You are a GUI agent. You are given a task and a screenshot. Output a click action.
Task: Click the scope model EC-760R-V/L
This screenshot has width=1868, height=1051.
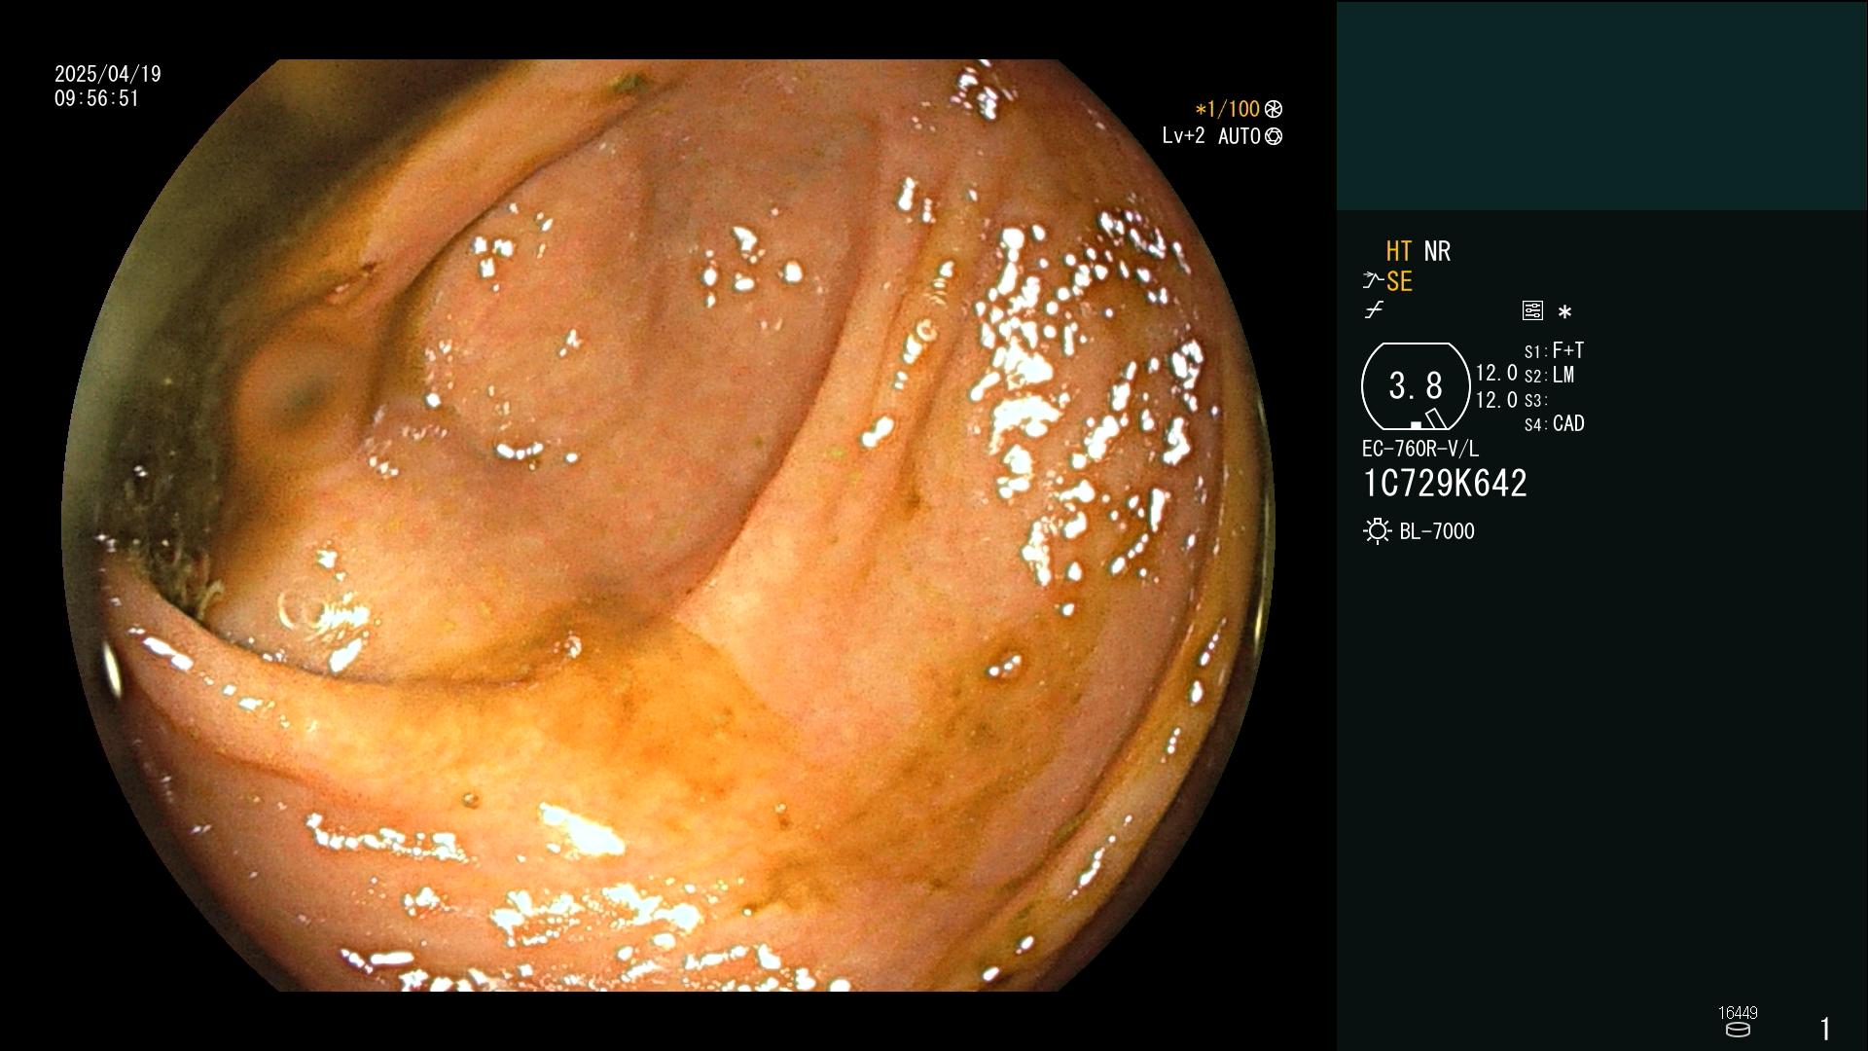1420,449
